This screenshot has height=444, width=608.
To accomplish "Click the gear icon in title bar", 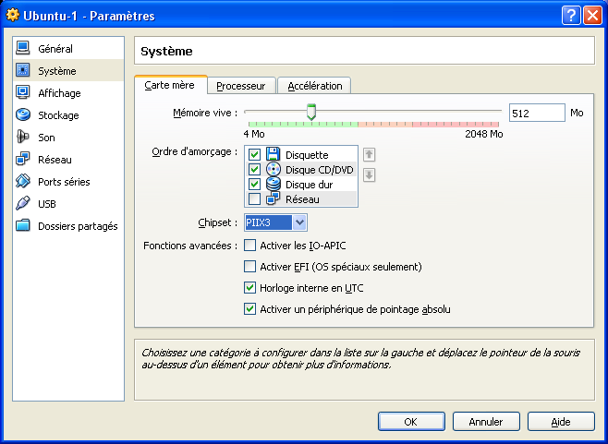I will click(x=12, y=15).
